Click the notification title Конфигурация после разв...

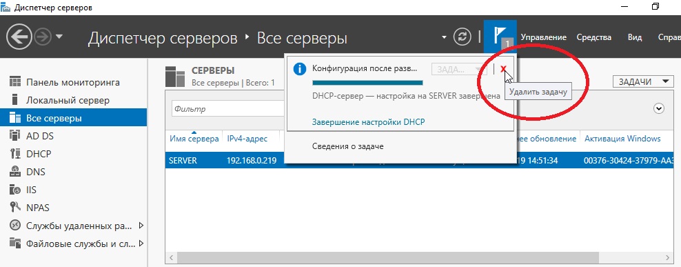pos(364,69)
